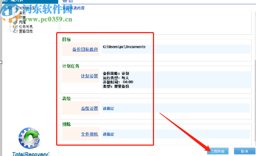Click the 类型: 增量备份 text
This screenshot has height=156, width=256.
(116, 86)
